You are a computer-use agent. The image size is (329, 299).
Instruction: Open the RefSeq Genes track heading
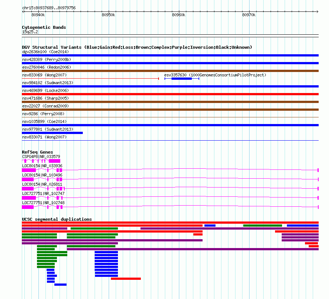click(37, 152)
